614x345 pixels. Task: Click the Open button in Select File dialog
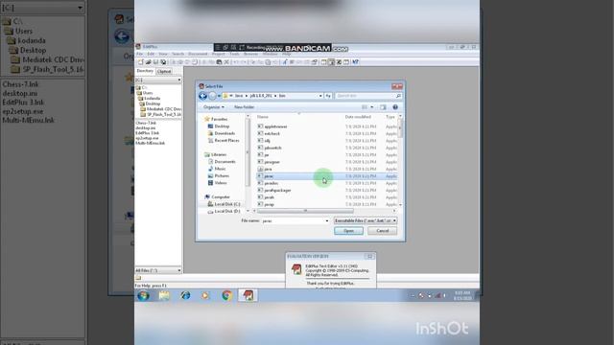(348, 231)
